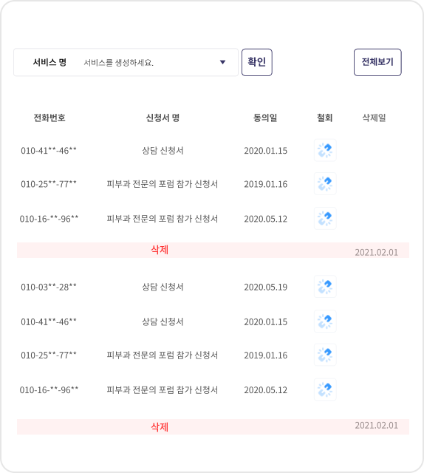
Task: Click withdraw icon for 2020.05.19 row
Action: (x=325, y=287)
